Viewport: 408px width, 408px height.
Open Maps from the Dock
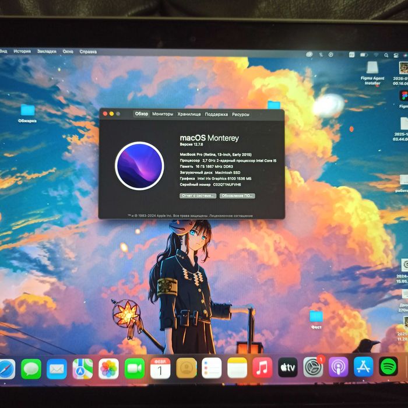tap(83, 369)
